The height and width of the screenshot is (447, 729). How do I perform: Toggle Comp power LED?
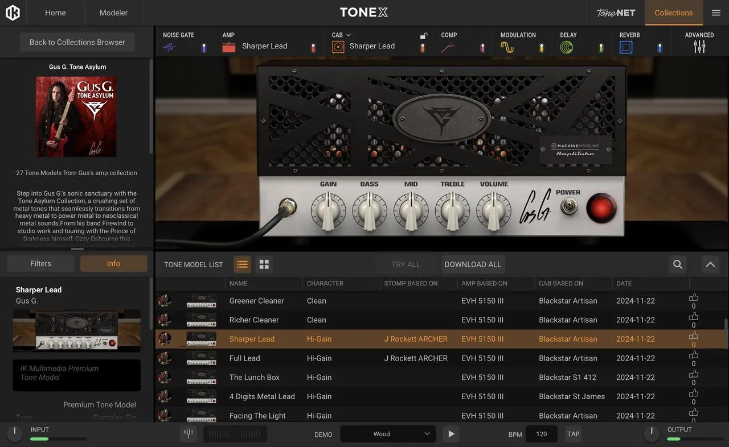click(482, 48)
